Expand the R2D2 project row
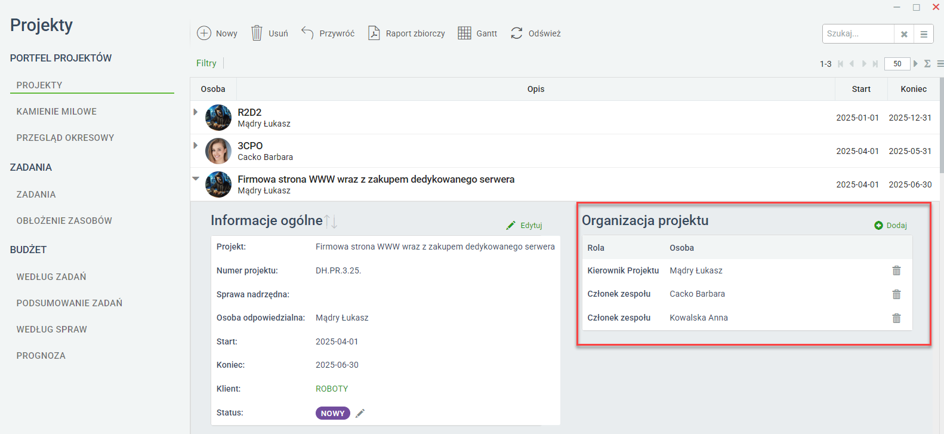 coord(195,112)
